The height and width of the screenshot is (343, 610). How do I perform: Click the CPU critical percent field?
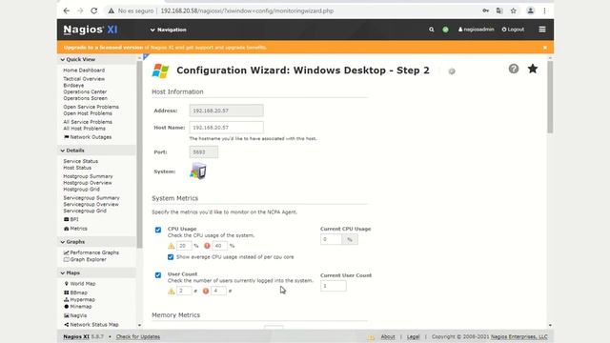click(220, 246)
